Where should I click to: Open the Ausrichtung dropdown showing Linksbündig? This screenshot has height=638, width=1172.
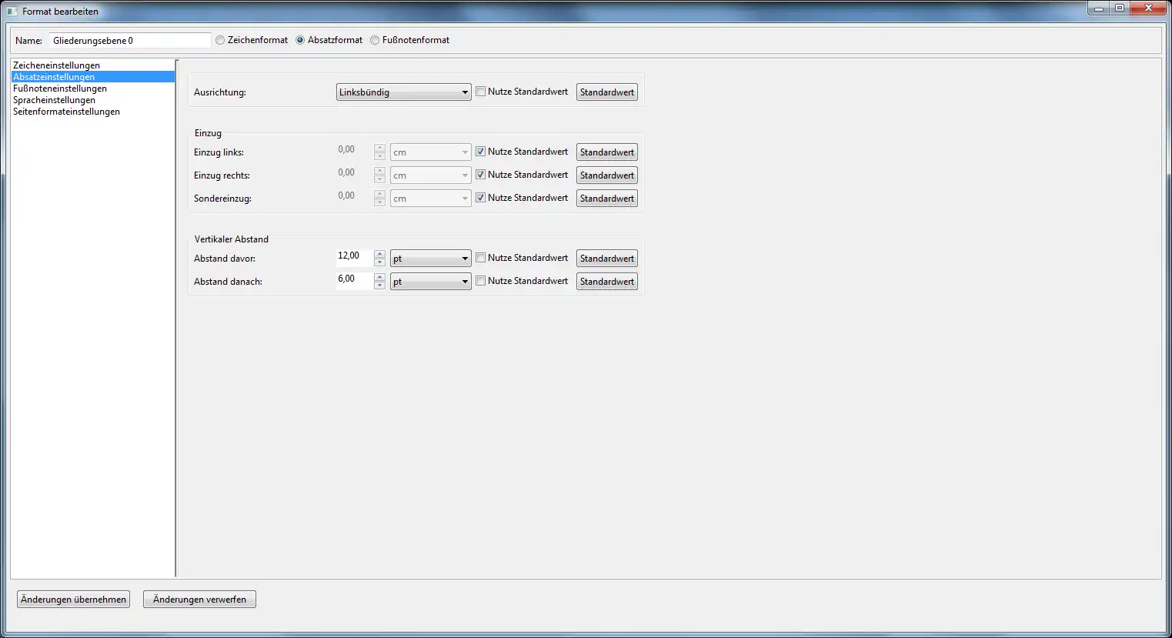pos(404,92)
